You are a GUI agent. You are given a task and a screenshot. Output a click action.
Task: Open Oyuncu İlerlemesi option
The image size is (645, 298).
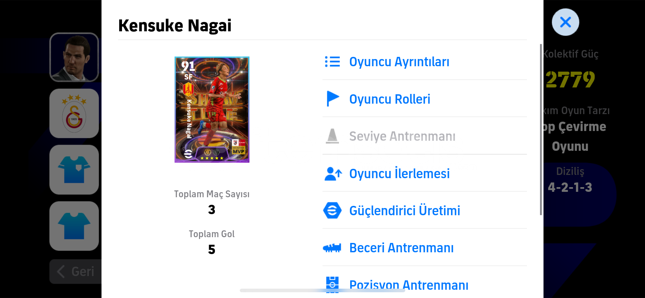[x=425, y=173]
